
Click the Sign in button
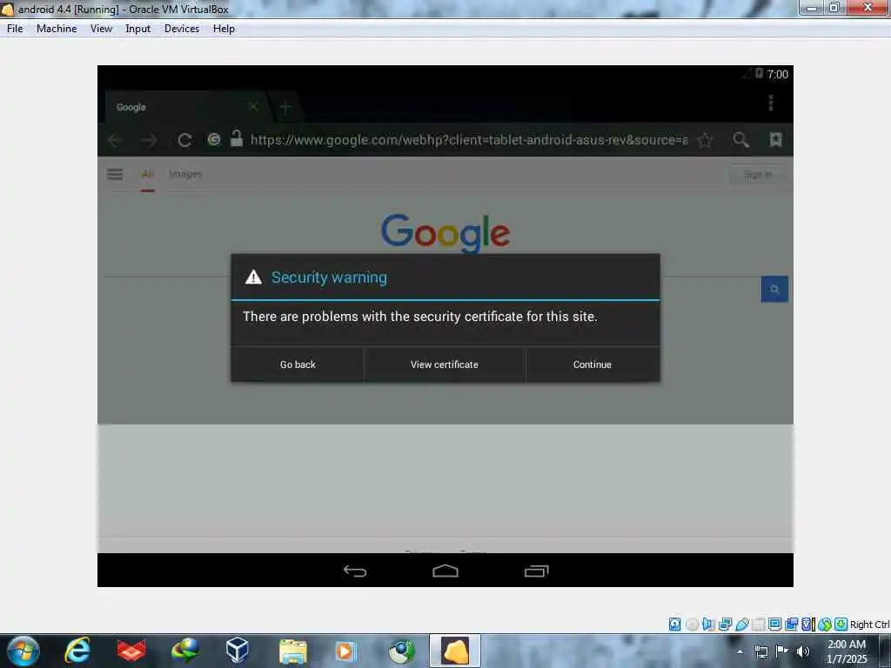758,175
